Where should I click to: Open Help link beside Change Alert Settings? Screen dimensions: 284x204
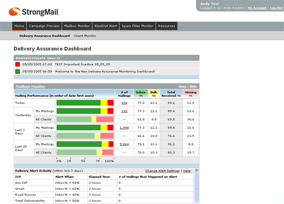click(187, 171)
